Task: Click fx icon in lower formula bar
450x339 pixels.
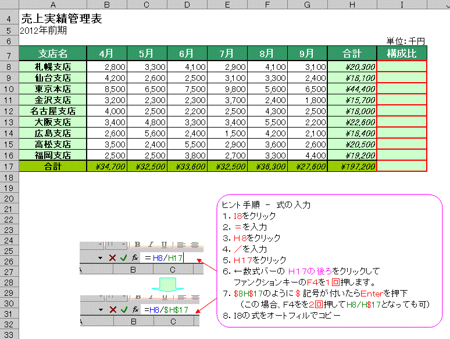Action: (x=135, y=309)
